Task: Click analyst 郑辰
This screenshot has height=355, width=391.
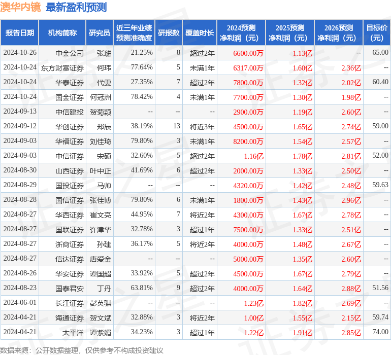Action: 104,127
